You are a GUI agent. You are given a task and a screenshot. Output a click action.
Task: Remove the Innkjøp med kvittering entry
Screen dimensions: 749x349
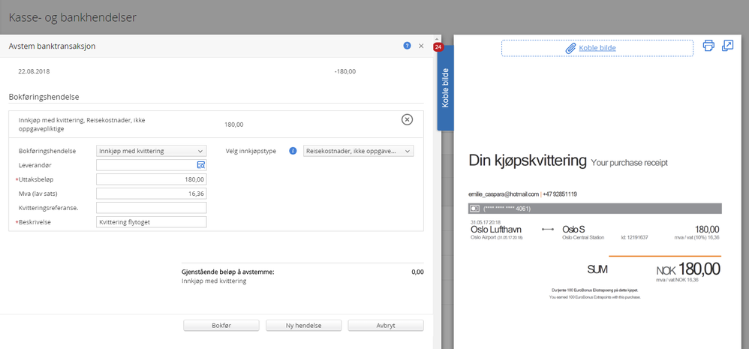(x=407, y=119)
